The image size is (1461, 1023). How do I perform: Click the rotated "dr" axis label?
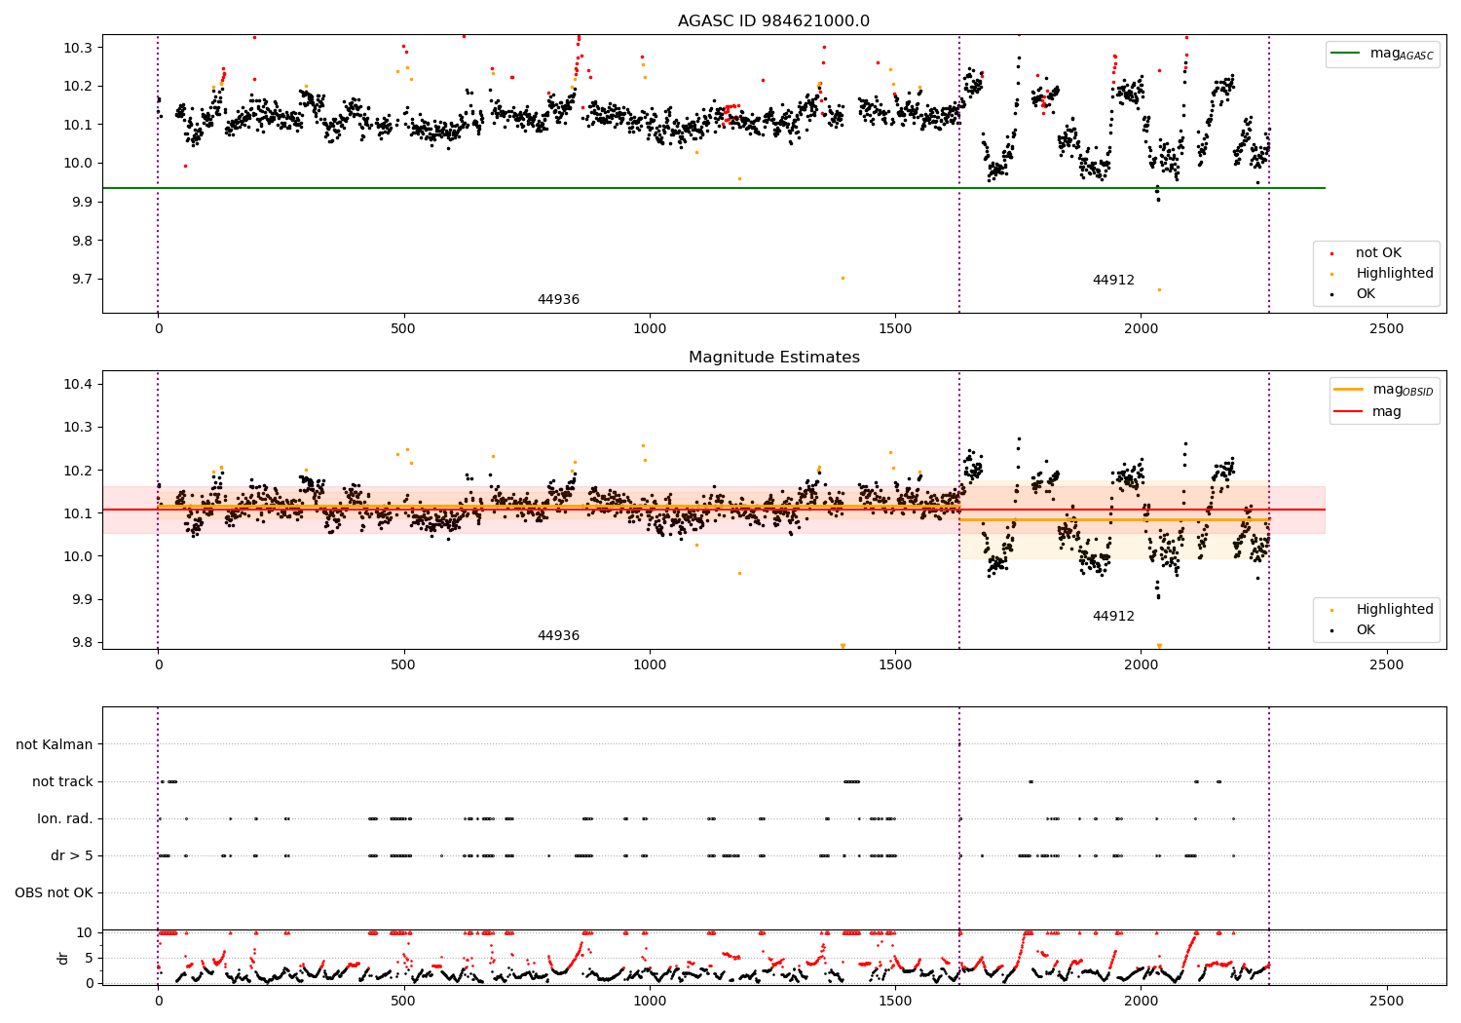click(x=63, y=958)
